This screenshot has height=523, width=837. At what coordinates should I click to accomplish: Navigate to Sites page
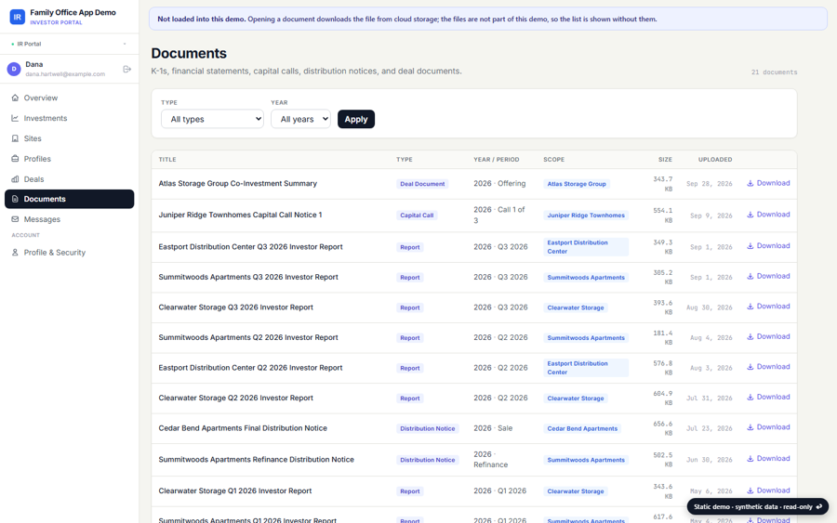(x=70, y=138)
